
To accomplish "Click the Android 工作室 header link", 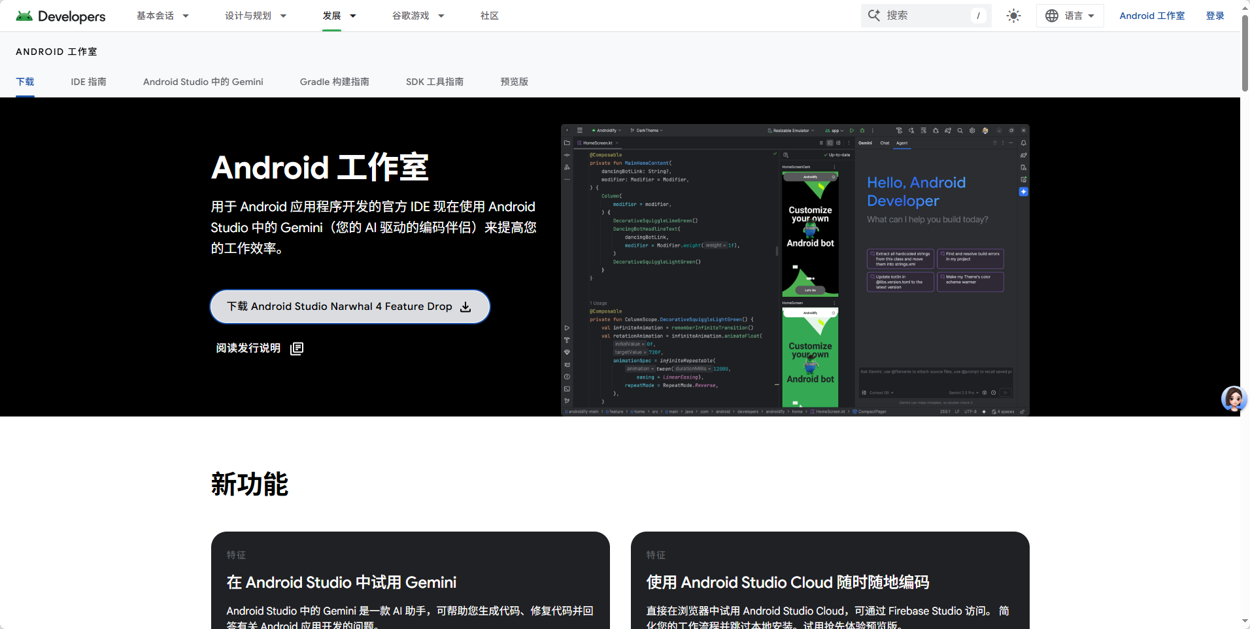I will point(1152,16).
